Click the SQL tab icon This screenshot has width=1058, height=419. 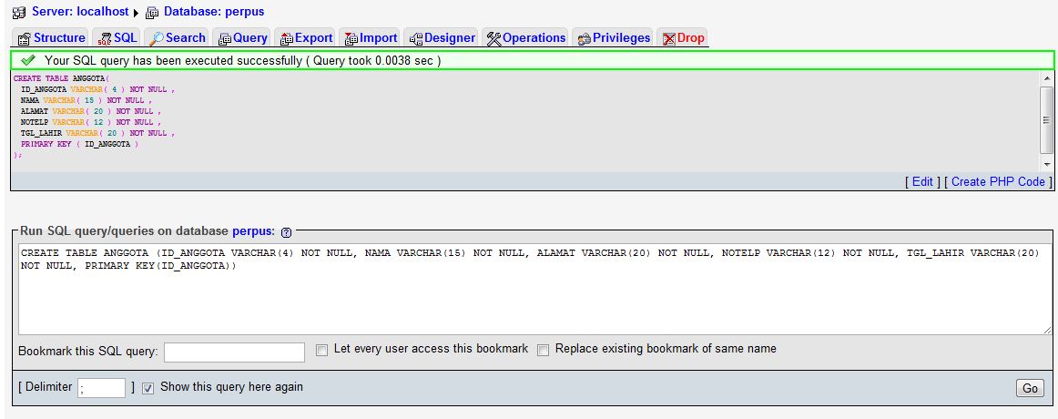click(105, 38)
